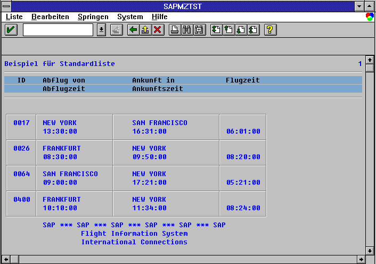376x264 pixels.
Task: Open the window control menu box
Action: coord(6,6)
